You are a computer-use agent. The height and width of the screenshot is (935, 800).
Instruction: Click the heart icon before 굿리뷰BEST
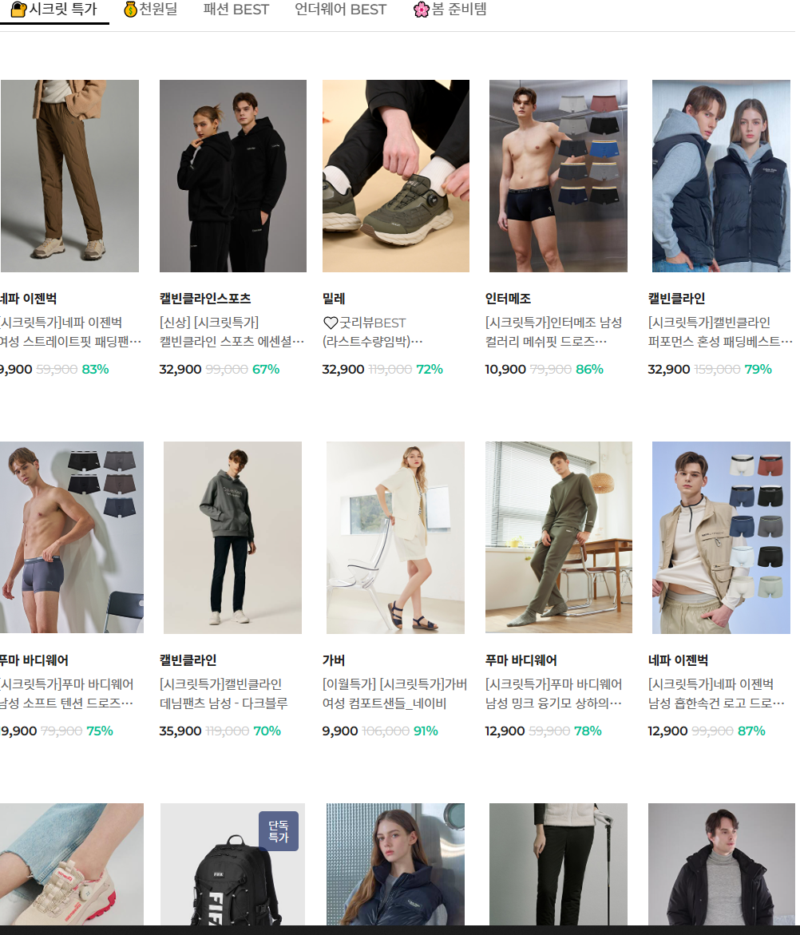coord(330,323)
